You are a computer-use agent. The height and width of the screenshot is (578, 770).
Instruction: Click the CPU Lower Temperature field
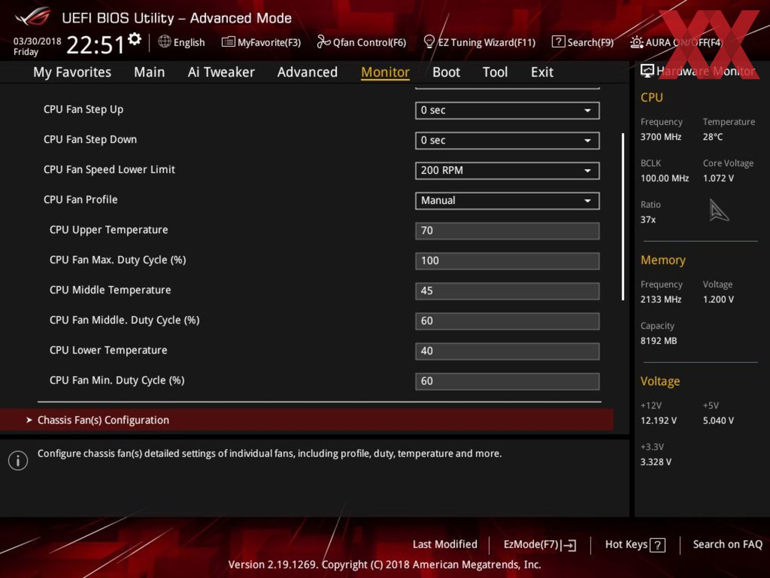[x=507, y=351]
